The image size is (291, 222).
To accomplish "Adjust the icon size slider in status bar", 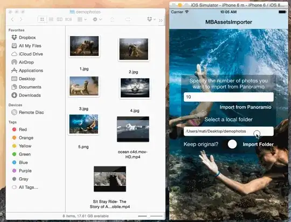I will 150,216.
